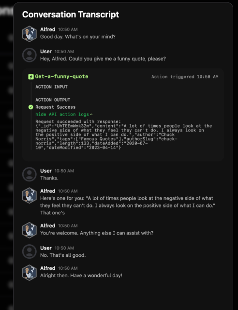Click the ACTION INPUT section label
This screenshot has width=238, height=310.
(x=51, y=87)
